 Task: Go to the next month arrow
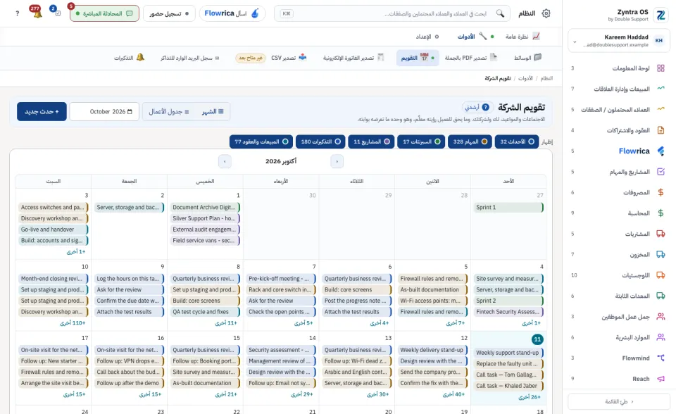[225, 161]
